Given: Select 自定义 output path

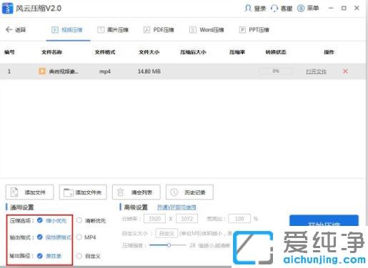Looking at the screenshot, I should pos(88,256).
